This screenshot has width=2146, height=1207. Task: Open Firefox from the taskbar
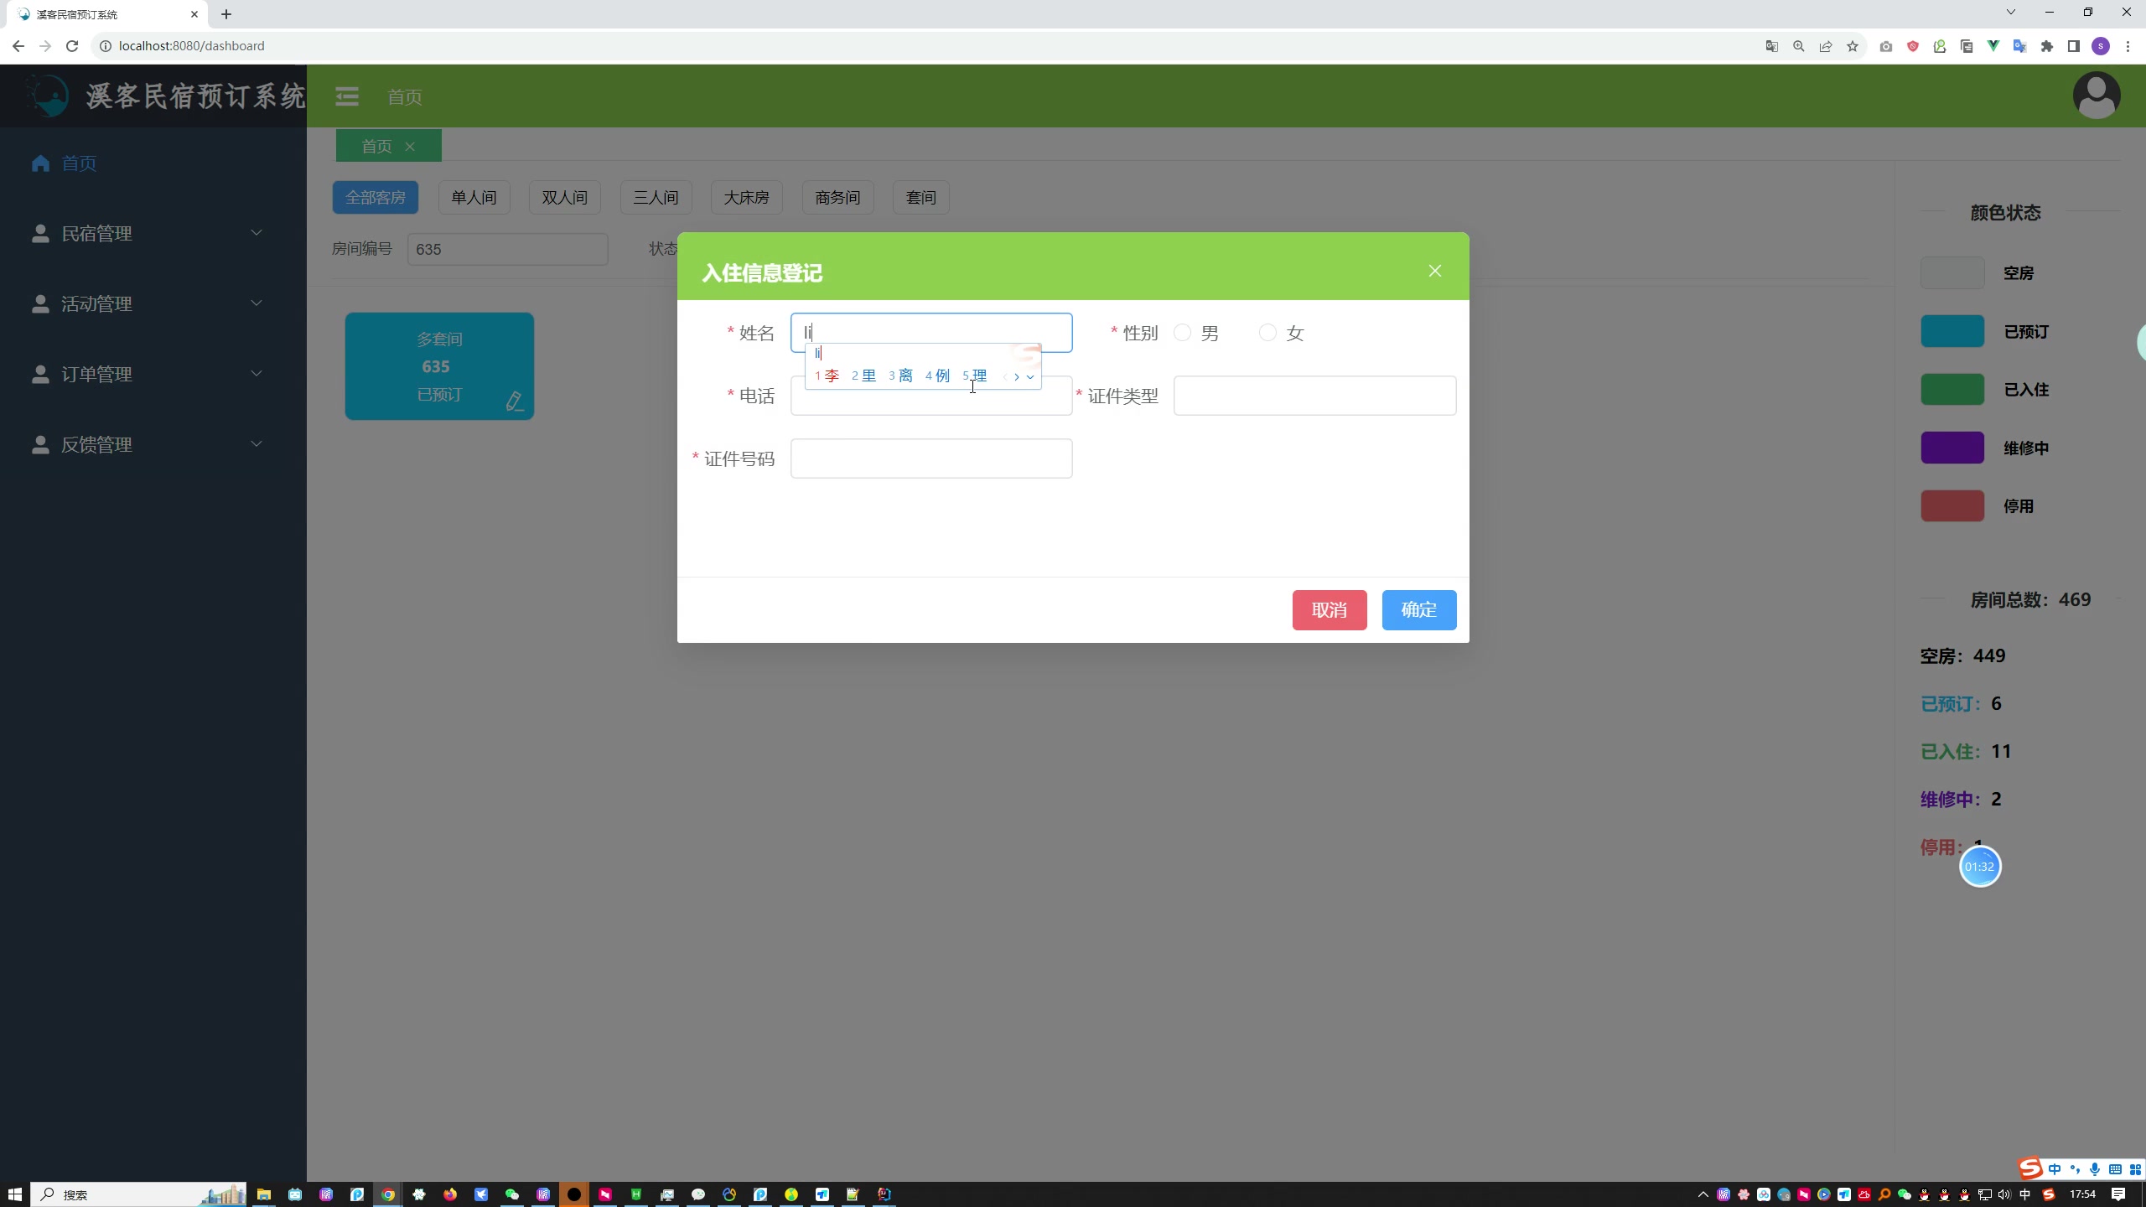[450, 1194]
